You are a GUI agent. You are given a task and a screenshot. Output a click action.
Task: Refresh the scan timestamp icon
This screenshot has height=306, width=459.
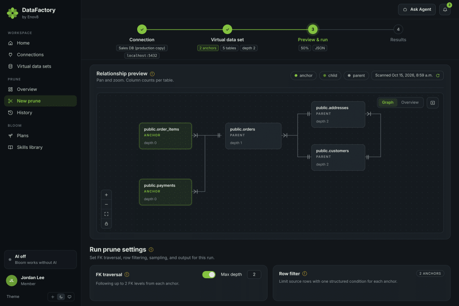(x=437, y=75)
